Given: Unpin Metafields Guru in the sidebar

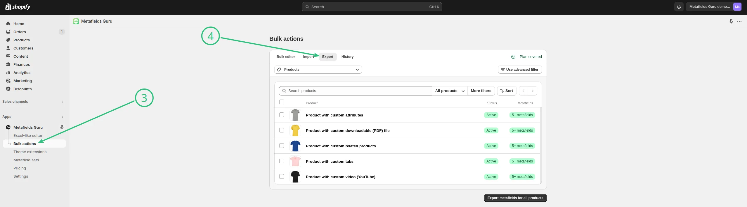Looking at the screenshot, I should click(62, 127).
